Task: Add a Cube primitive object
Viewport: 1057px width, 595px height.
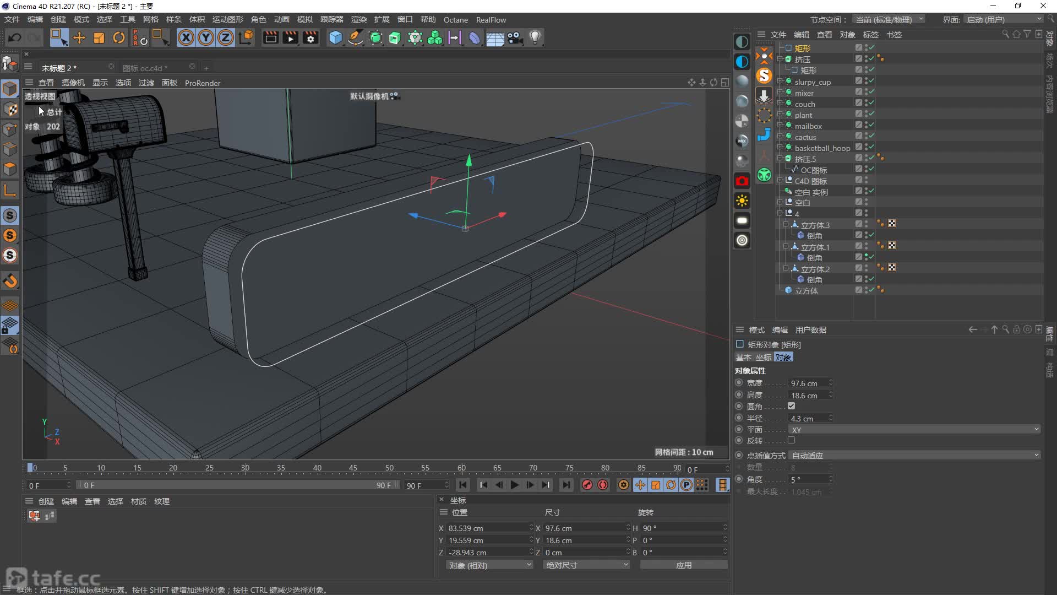Action: (335, 37)
